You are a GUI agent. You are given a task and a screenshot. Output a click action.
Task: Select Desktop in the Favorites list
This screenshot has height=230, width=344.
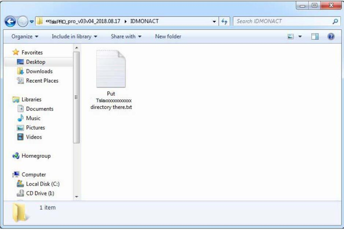36,62
